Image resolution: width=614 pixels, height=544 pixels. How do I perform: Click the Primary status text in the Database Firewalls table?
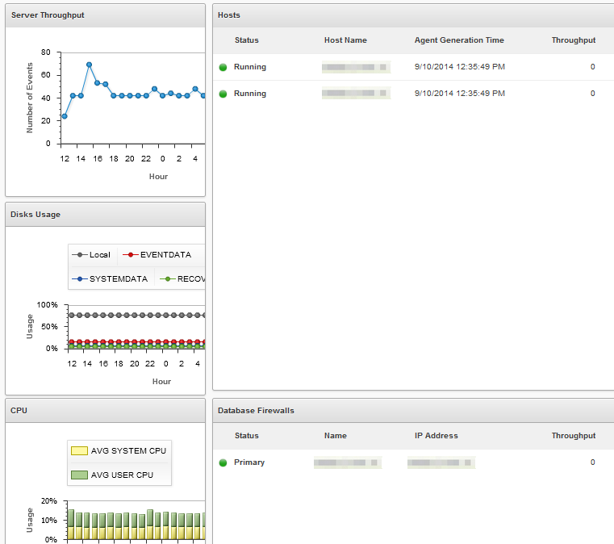point(249,462)
